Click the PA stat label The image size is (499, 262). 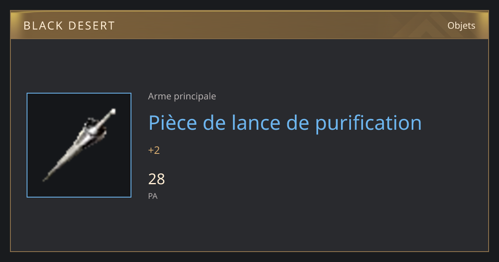click(x=153, y=196)
